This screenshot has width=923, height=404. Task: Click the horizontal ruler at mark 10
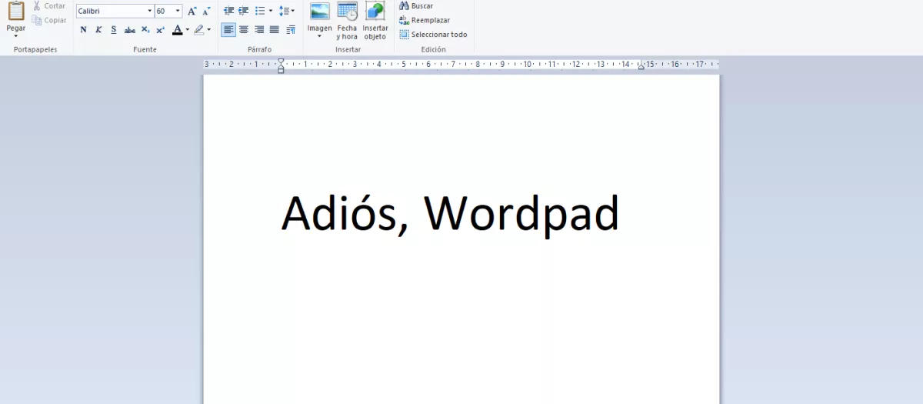[528, 64]
